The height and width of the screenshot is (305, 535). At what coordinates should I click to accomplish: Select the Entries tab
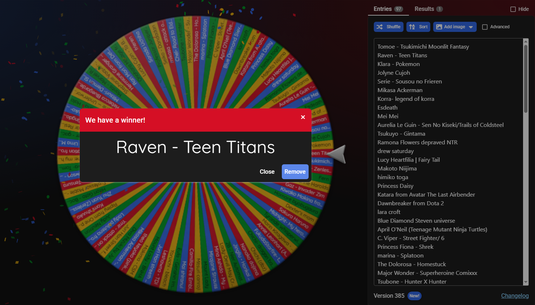pos(383,9)
